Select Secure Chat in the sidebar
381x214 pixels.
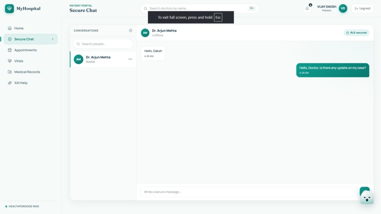pyautogui.click(x=31, y=39)
